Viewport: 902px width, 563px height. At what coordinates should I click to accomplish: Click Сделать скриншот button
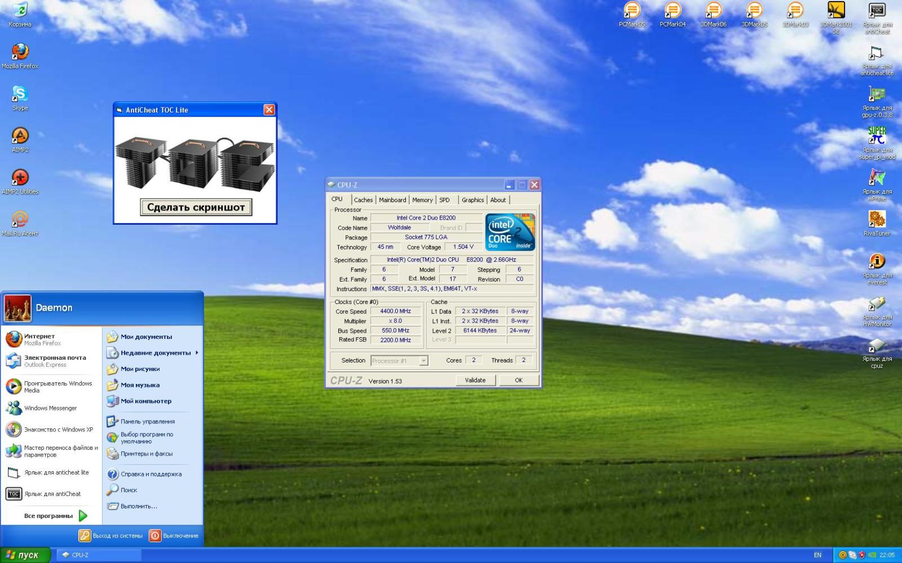[196, 207]
